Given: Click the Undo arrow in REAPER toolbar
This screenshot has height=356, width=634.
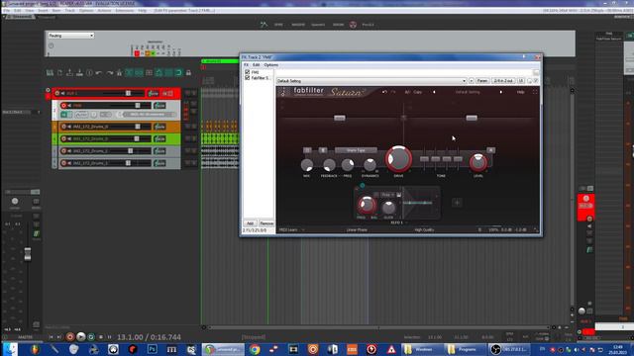Looking at the screenshot, I should pos(99,72).
